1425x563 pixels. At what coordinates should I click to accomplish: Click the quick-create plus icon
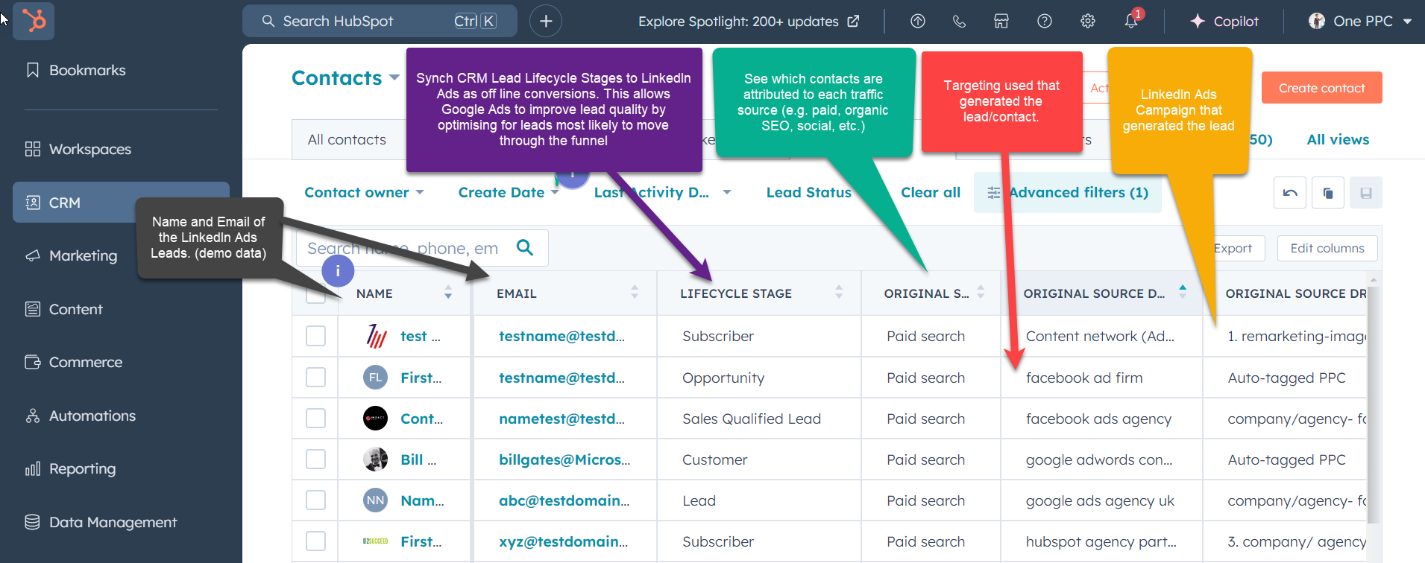pyautogui.click(x=546, y=21)
